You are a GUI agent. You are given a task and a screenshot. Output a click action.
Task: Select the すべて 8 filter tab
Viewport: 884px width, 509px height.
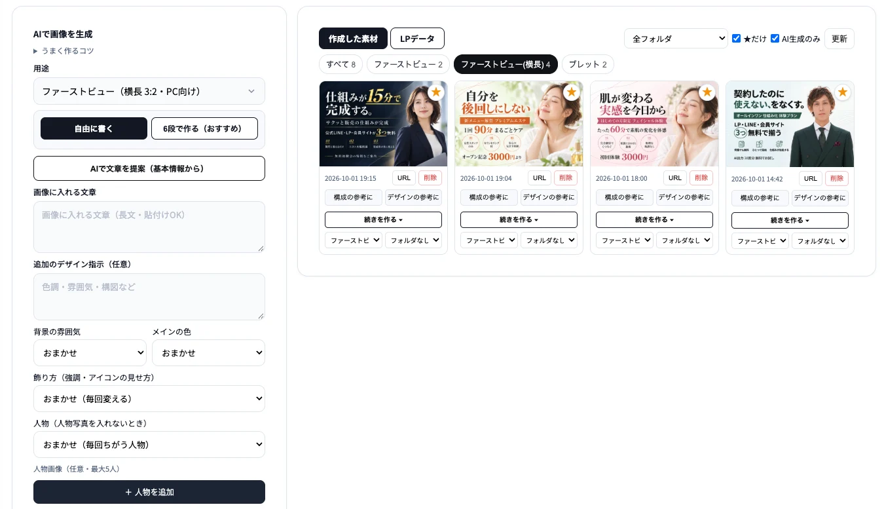(x=341, y=64)
